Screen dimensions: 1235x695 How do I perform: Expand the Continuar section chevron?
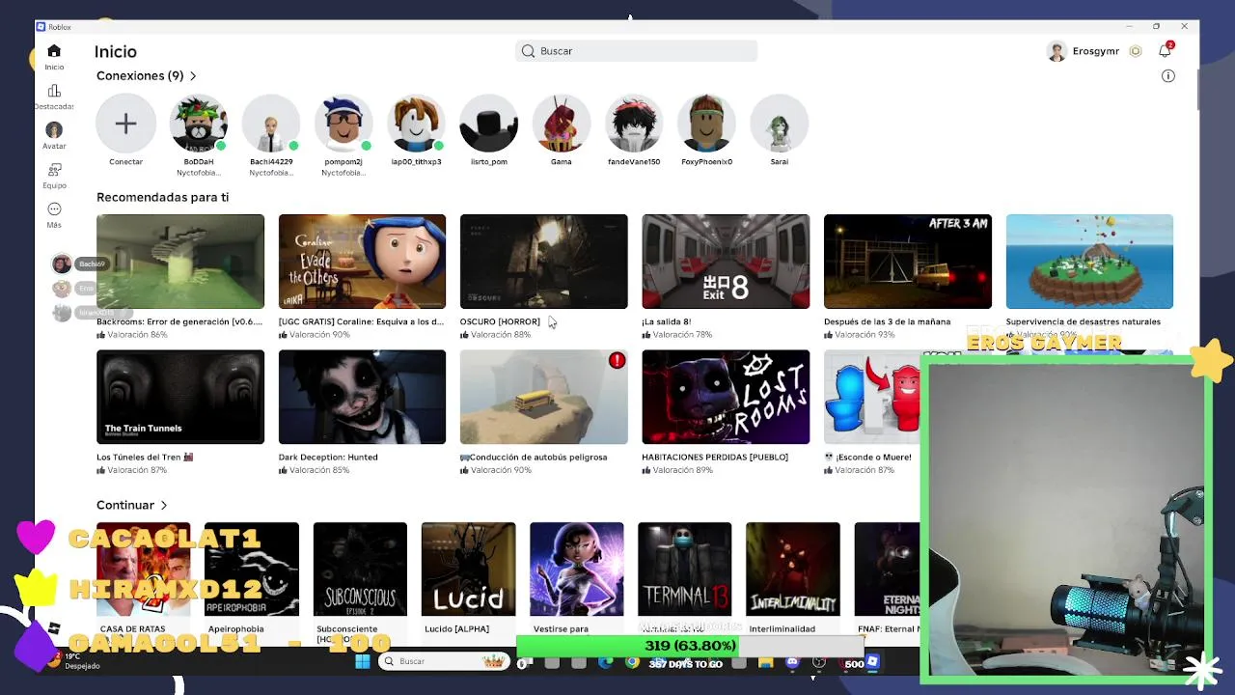[x=164, y=505]
